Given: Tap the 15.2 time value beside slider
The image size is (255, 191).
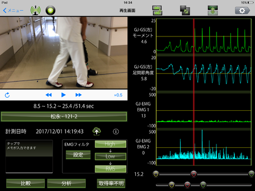Looking at the screenshot, I should pos(139,174).
